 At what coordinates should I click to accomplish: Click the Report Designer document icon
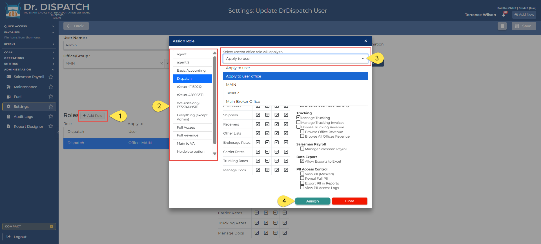pyautogui.click(x=9, y=126)
